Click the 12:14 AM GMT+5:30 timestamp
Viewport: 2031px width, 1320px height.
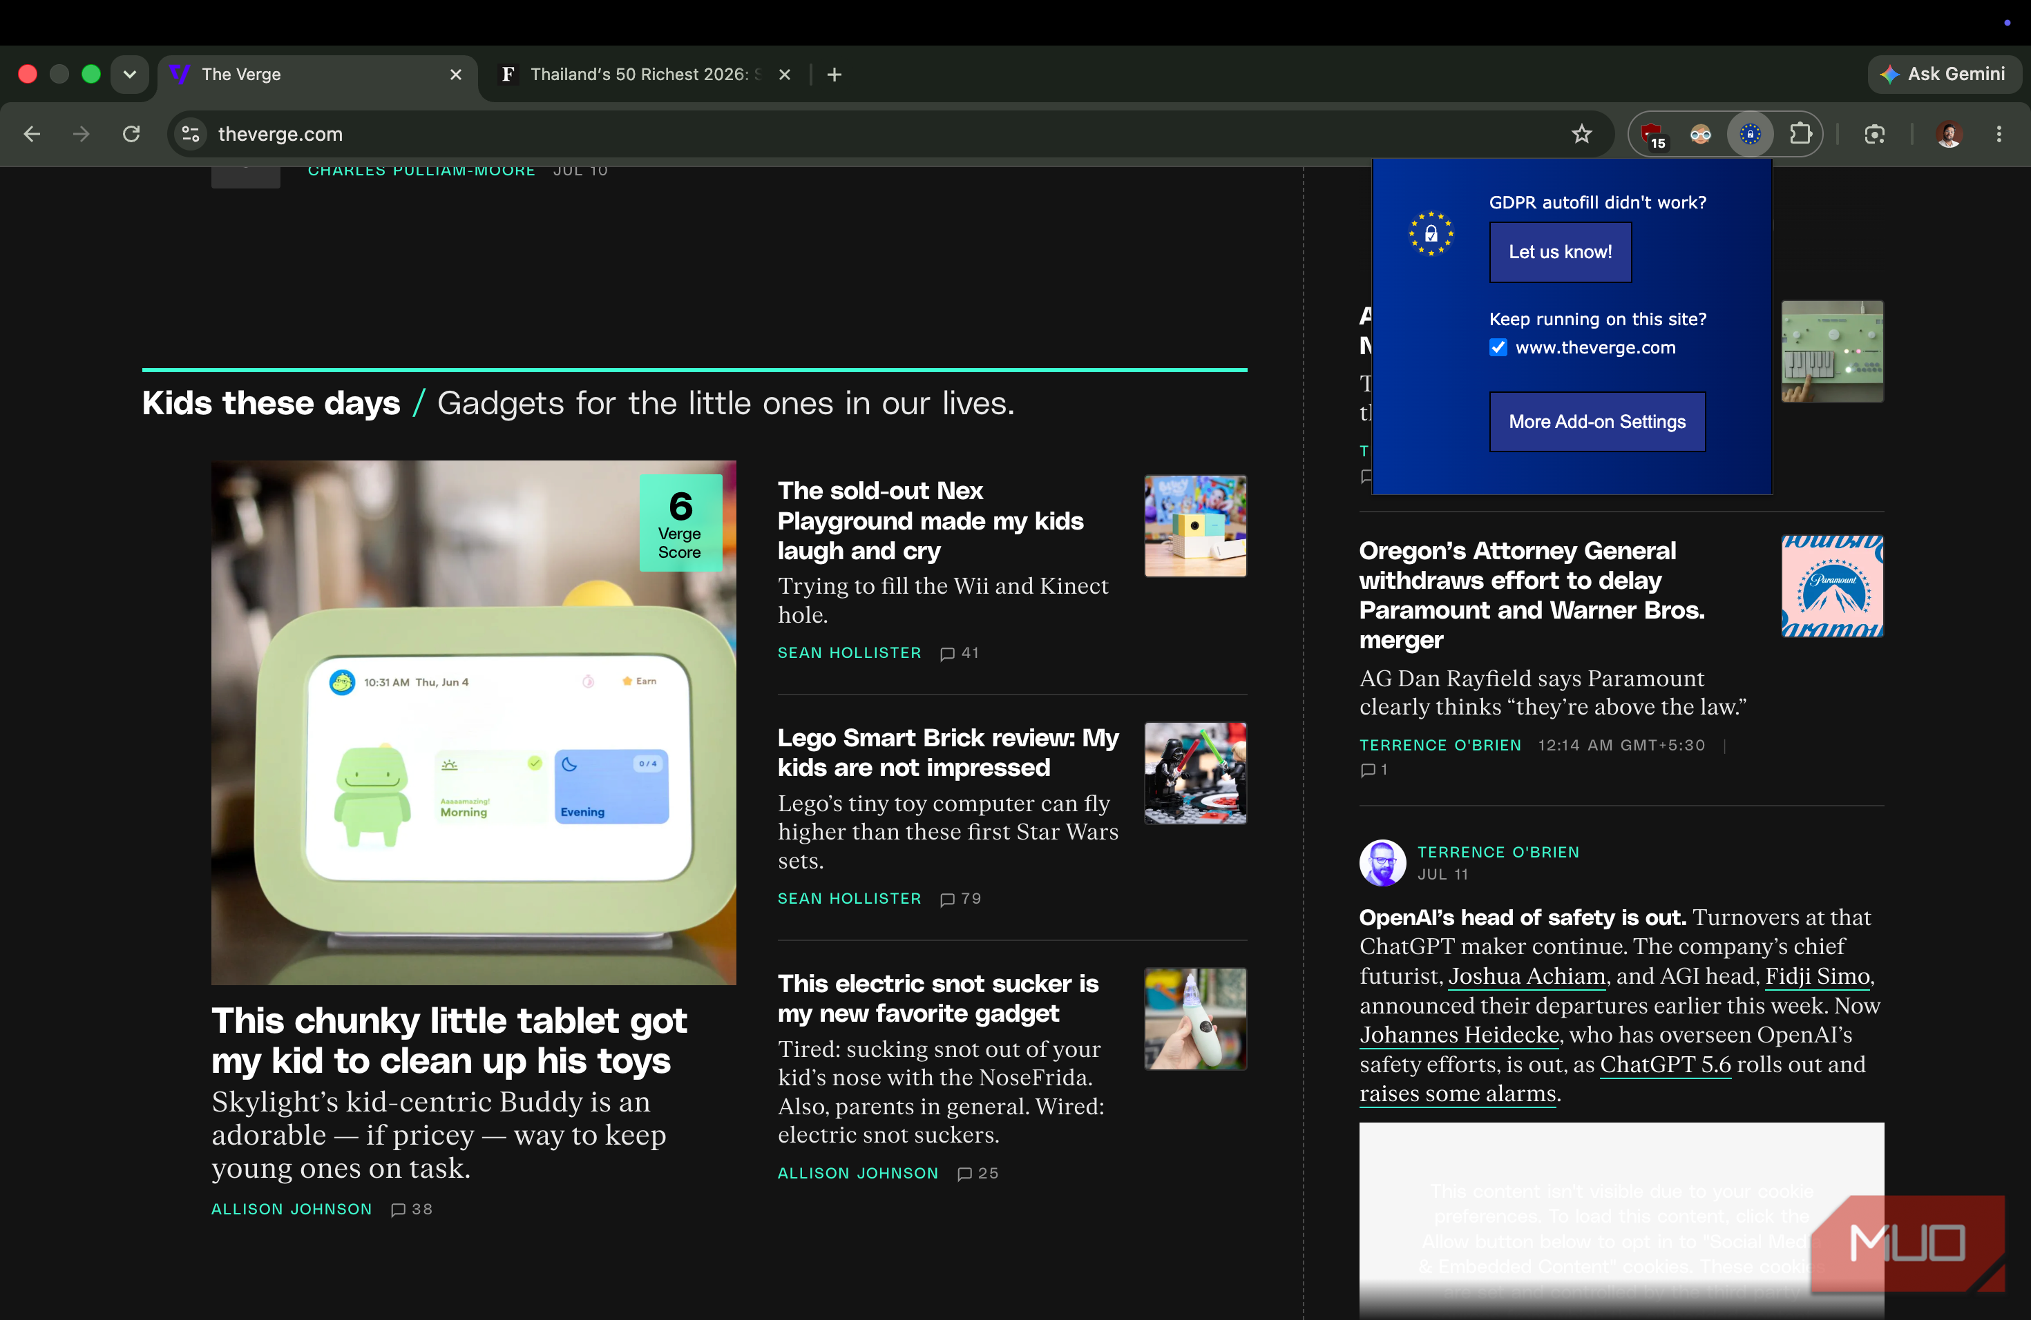click(x=1621, y=746)
